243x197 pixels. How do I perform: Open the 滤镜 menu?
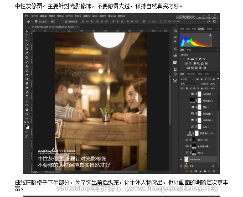point(87,16)
